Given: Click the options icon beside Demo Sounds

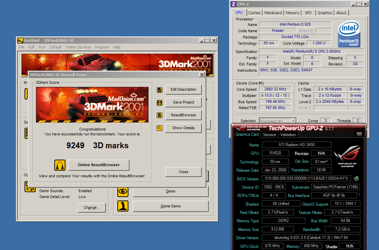Looking at the screenshot, I should [30, 187].
